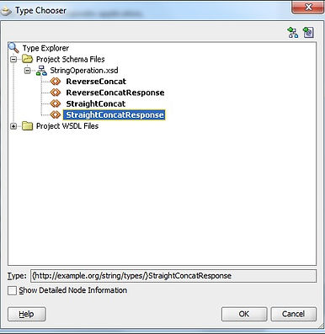Click the element icon beside StraightConcat
The width and height of the screenshot is (325, 334).
[x=56, y=103]
